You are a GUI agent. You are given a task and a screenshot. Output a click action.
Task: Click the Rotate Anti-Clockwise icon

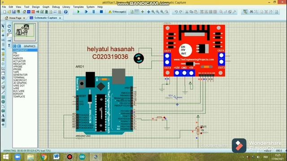9,31
